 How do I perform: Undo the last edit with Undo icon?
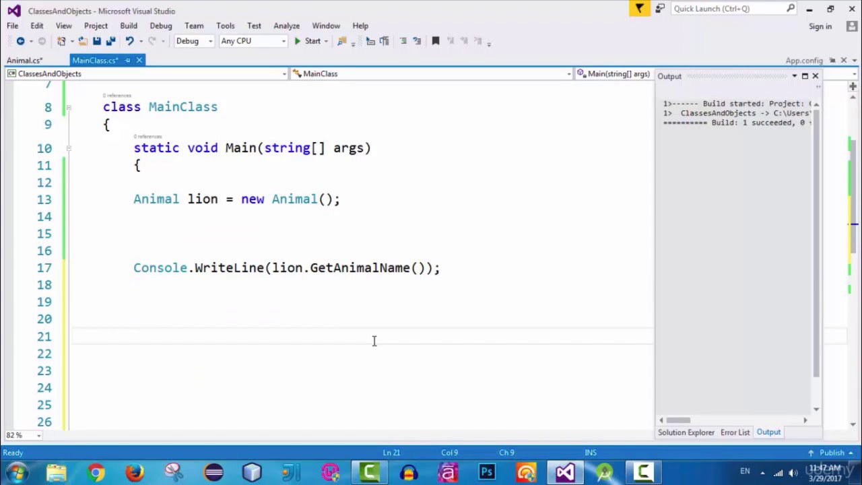pos(129,41)
